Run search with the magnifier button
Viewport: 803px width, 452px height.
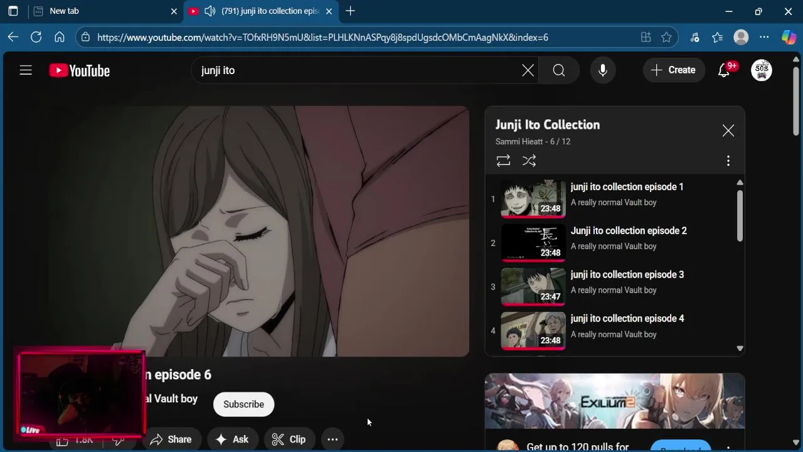coord(559,70)
